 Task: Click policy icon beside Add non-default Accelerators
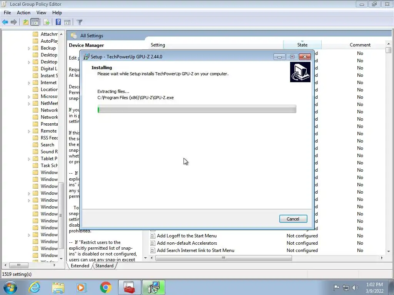(153, 243)
